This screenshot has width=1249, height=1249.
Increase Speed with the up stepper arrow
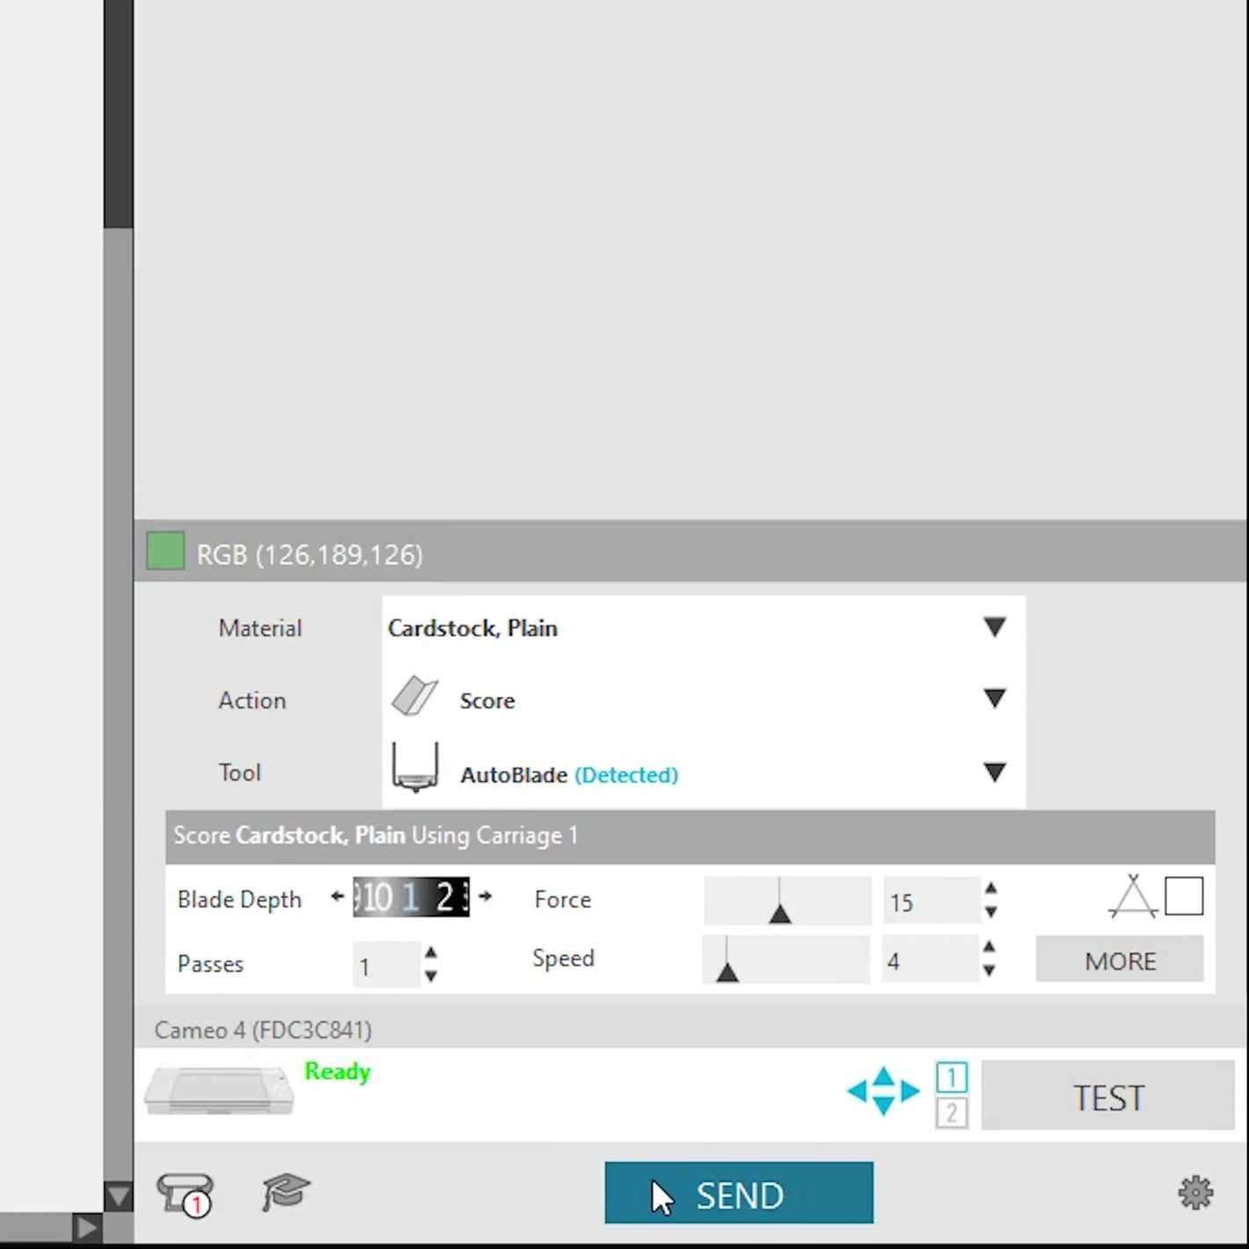point(990,947)
